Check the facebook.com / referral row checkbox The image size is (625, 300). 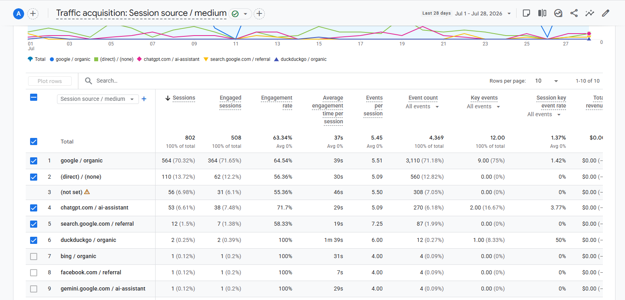(34, 273)
